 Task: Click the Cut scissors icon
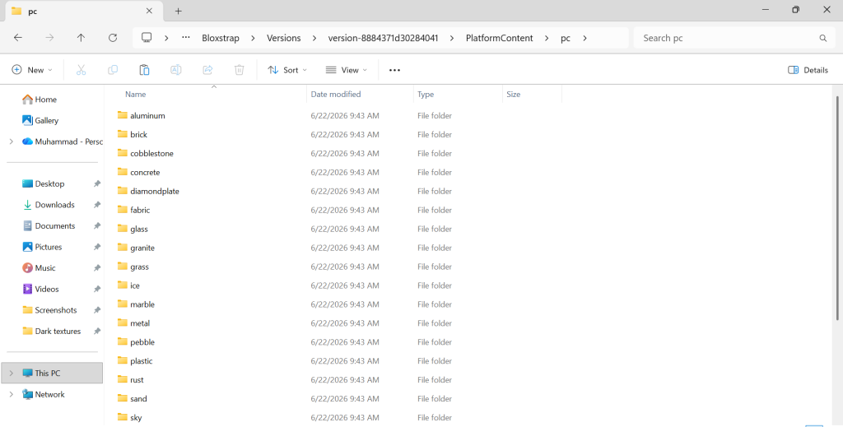pos(82,70)
